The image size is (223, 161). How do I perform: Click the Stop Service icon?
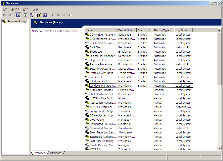[59, 15]
